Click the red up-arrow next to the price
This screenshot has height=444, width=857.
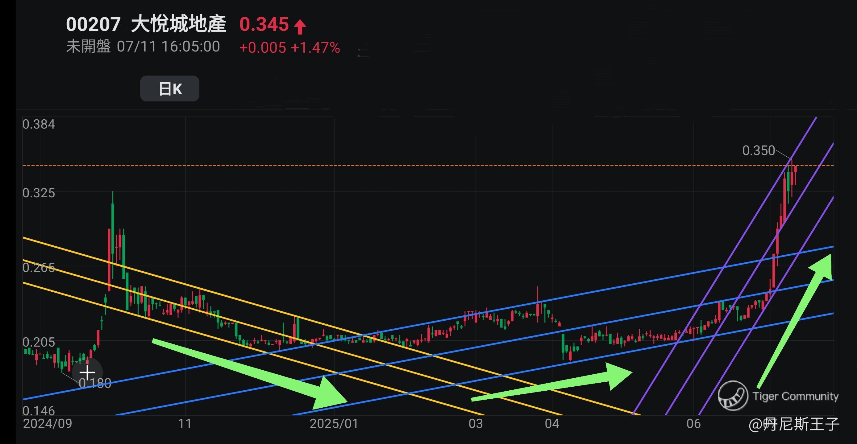pos(300,27)
